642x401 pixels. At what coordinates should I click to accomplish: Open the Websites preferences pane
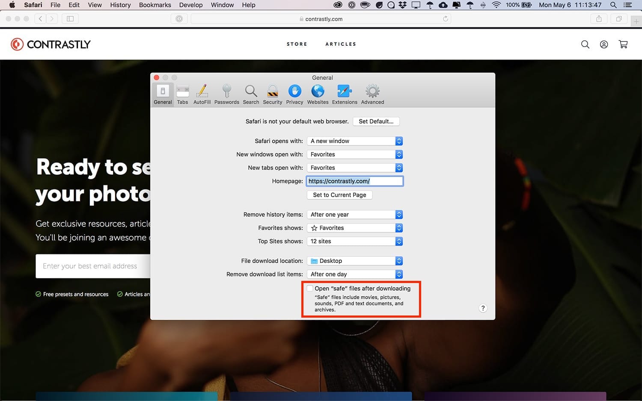[318, 94]
